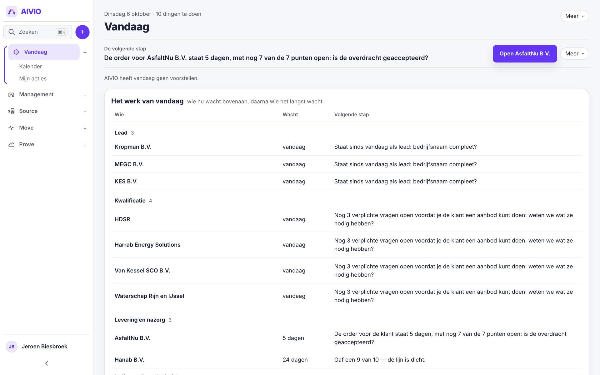This screenshot has width=600, height=375.
Task: Expand the Prove section plus
Action: click(85, 145)
